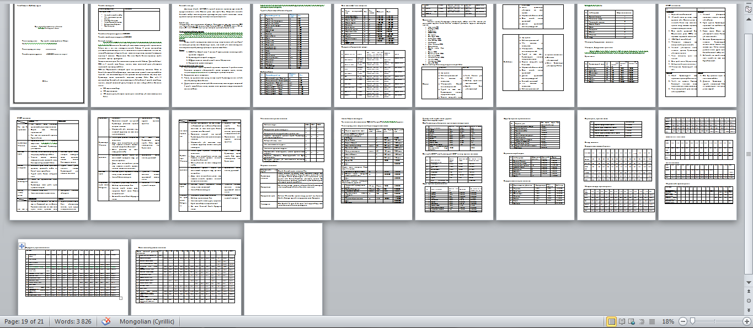Viewport: 753px width, 328px height.
Task: Click the Select Browse Object circle
Action: pyautogui.click(x=749, y=300)
